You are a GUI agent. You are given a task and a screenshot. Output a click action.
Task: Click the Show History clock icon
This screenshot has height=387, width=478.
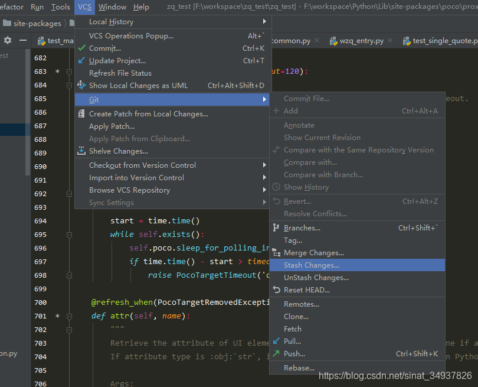276,187
